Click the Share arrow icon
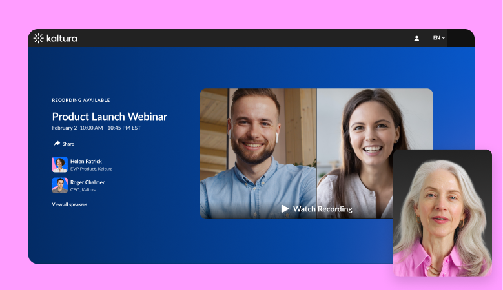This screenshot has width=503, height=290. click(x=57, y=144)
